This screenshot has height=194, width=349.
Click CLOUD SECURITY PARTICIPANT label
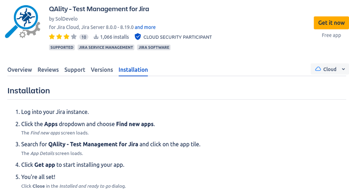coord(177,37)
